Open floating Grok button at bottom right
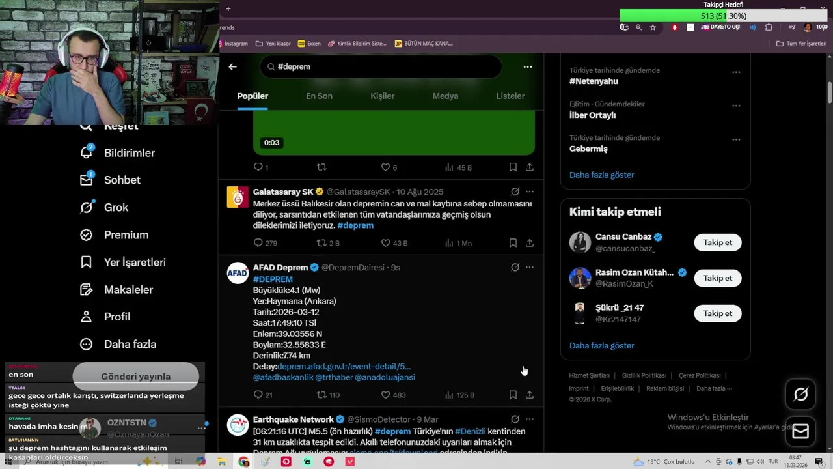 click(x=800, y=394)
